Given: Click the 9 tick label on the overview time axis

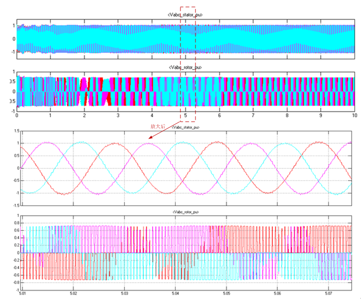Looking at the screenshot, I should 321,115.
